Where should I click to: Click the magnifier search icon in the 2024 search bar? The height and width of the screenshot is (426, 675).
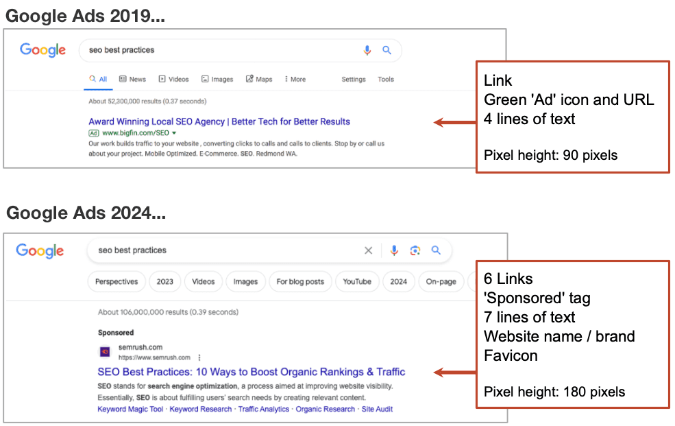pyautogui.click(x=436, y=250)
